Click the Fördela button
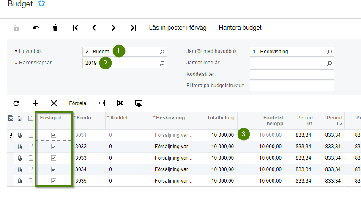Image resolution: width=361 pixels, height=197 pixels. (77, 103)
